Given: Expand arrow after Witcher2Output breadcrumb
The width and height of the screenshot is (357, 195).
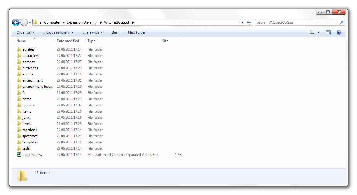Looking at the screenshot, I should point(133,22).
